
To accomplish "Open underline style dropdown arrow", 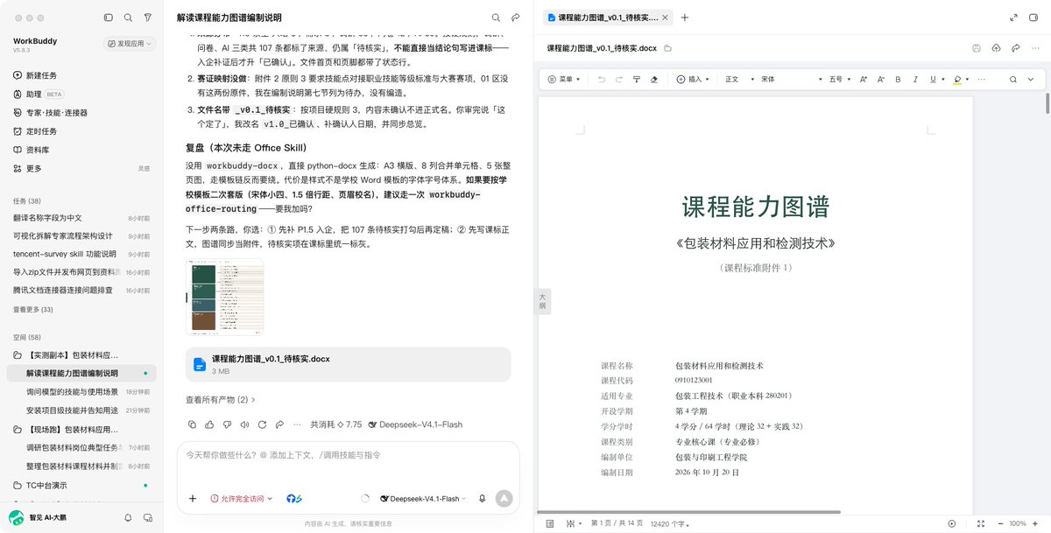I will 942,79.
